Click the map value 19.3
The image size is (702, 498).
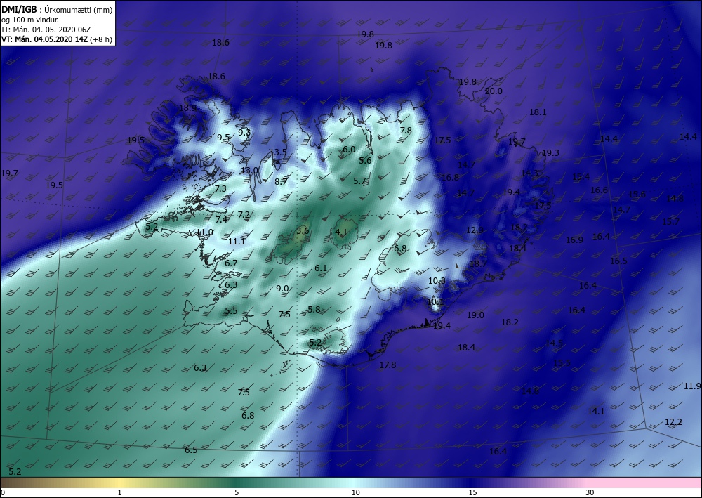pyautogui.click(x=550, y=152)
